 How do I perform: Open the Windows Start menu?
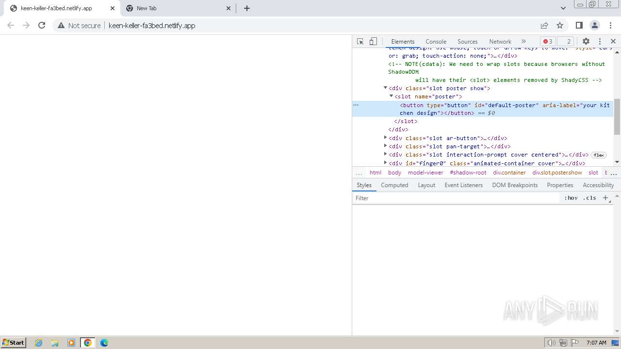pos(14,342)
